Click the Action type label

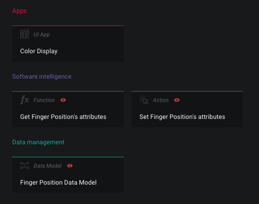pos(161,100)
